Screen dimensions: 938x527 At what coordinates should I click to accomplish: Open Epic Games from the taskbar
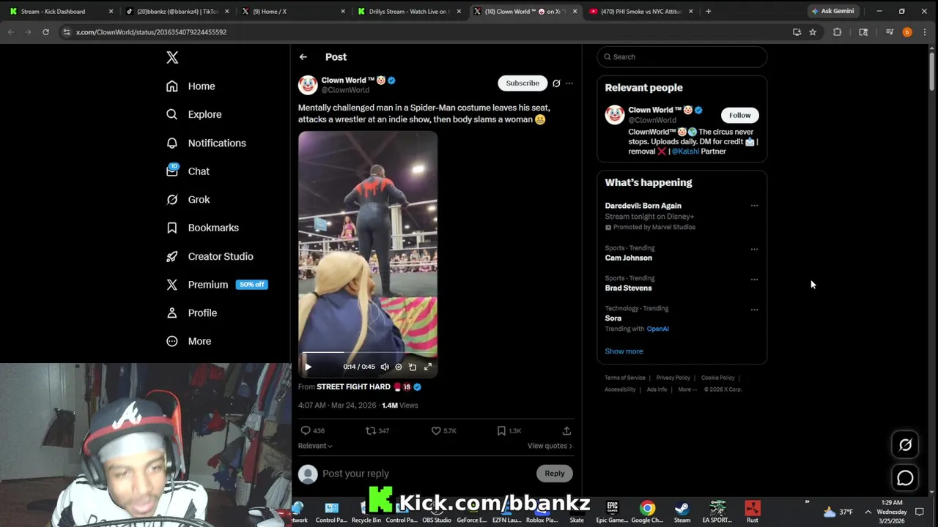[x=613, y=512]
